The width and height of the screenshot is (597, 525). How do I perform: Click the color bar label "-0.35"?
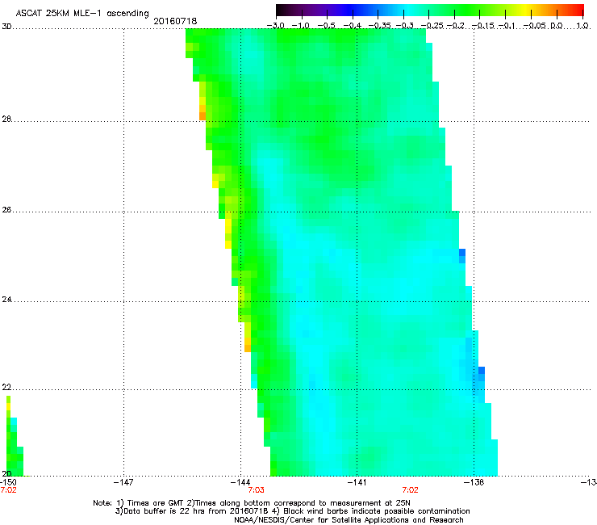[380, 26]
